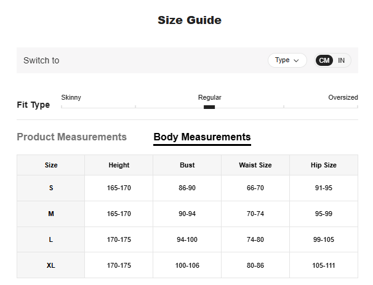Click the Size column header
This screenshot has width=373, height=285.
tap(51, 165)
